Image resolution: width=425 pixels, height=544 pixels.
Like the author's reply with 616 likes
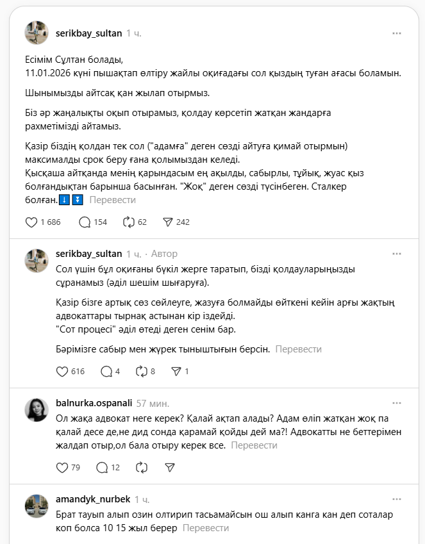pos(62,371)
